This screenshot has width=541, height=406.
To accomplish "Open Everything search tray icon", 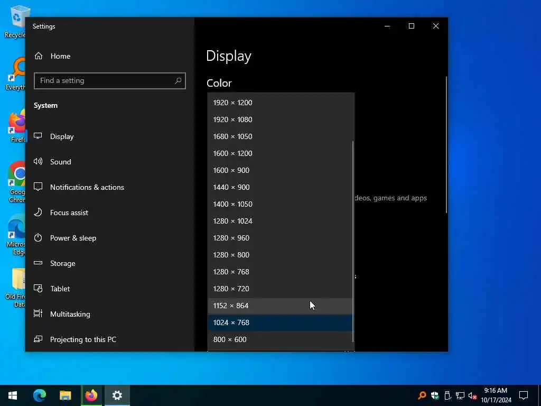I will 422,395.
